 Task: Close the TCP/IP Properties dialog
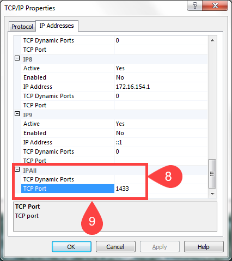[215, 5]
